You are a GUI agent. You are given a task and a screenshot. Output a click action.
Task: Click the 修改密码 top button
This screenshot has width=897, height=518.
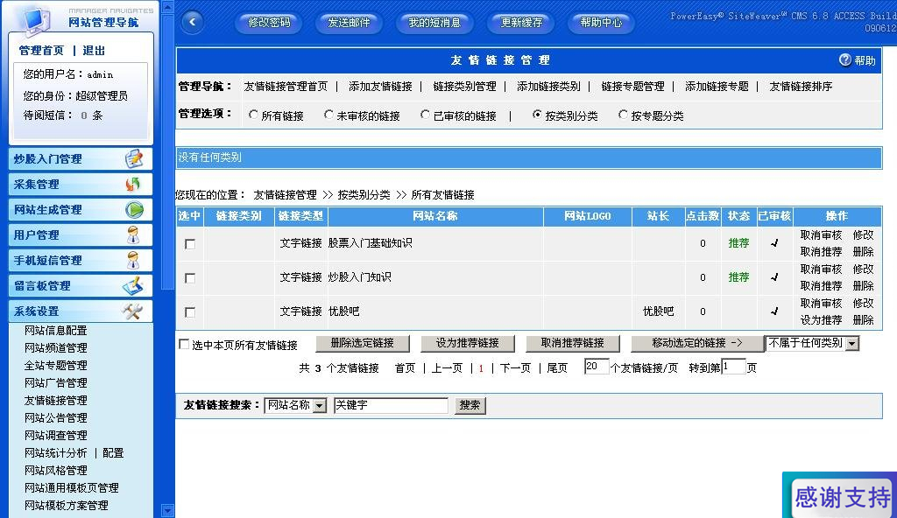[269, 23]
